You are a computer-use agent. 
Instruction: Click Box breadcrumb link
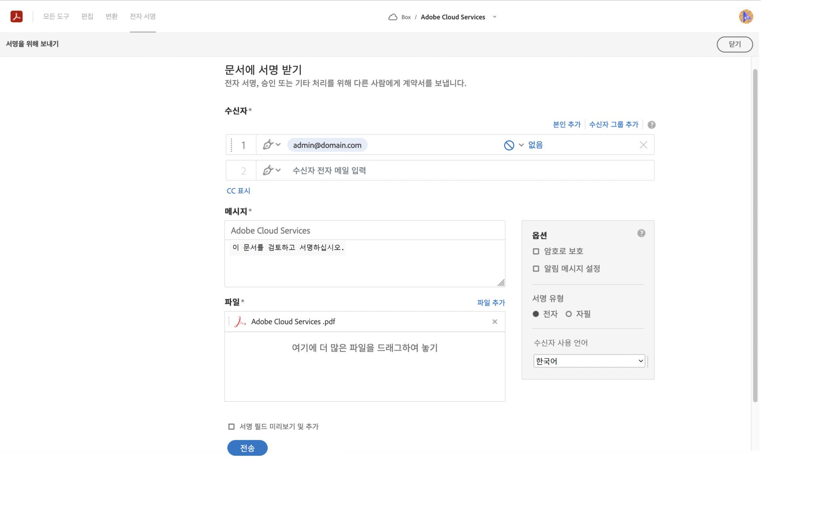pos(406,17)
